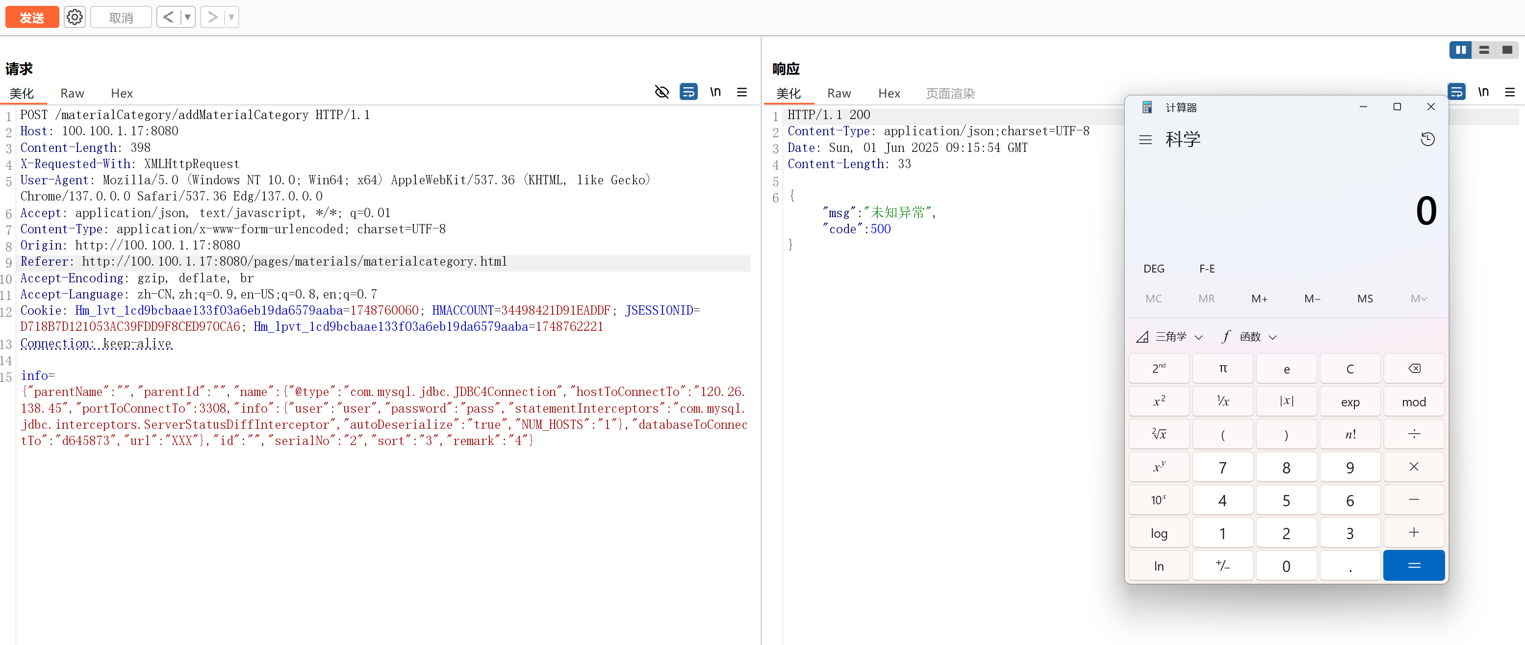Viewport: 1525px width, 645px height.
Task: Open request settings gear icon
Action: point(75,18)
